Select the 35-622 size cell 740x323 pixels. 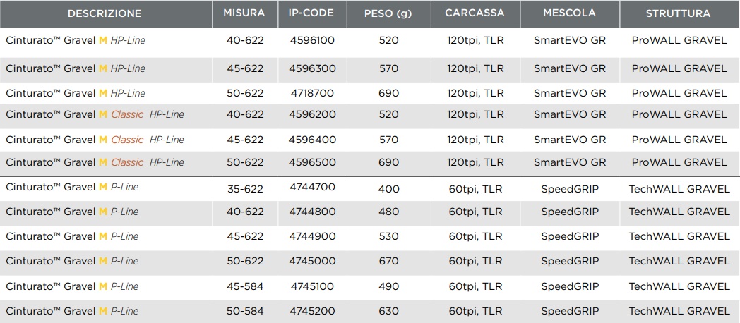(x=245, y=188)
